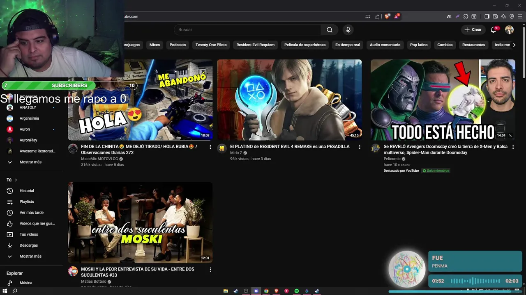Open options for El PLATINO Resident Evil video
The height and width of the screenshot is (295, 526).
tap(360, 147)
